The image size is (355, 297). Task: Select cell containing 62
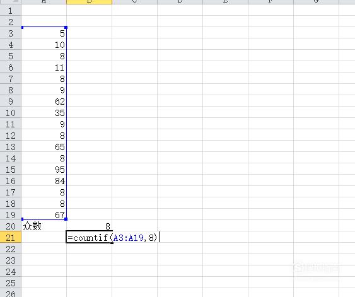point(44,101)
